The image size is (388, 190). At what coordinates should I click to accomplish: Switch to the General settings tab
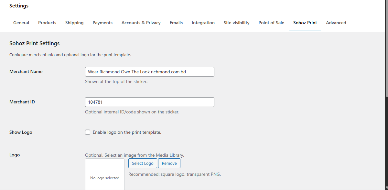click(x=21, y=23)
